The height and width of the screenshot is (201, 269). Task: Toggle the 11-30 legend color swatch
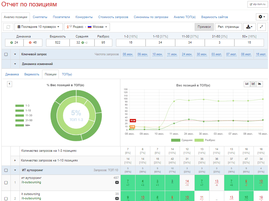[x=20, y=115]
